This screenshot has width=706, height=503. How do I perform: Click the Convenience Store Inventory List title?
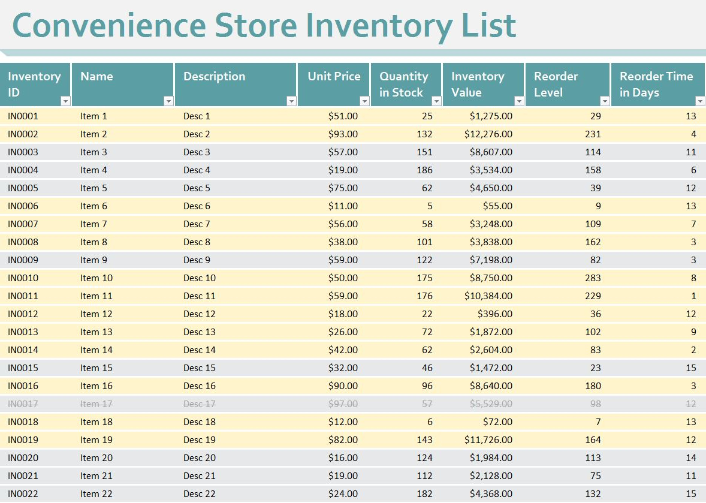pyautogui.click(x=264, y=25)
